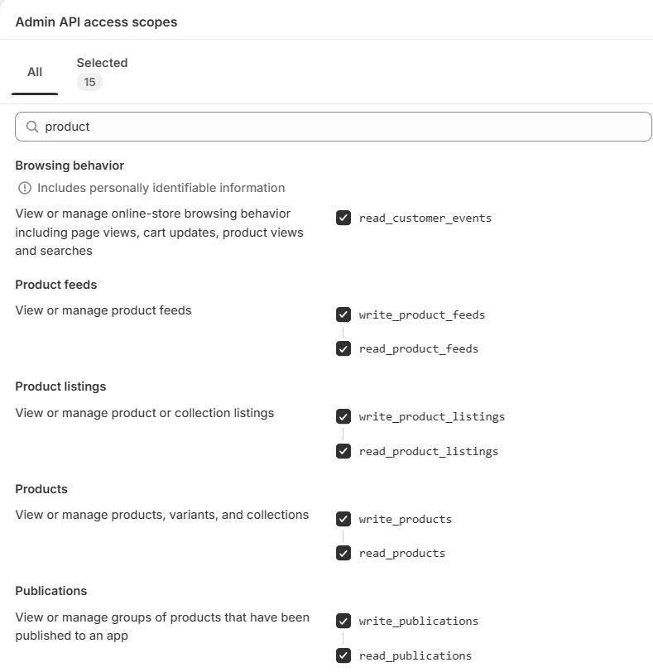Disable write_product_listings scope
Image resolution: width=653 pixels, height=672 pixels.
point(343,416)
